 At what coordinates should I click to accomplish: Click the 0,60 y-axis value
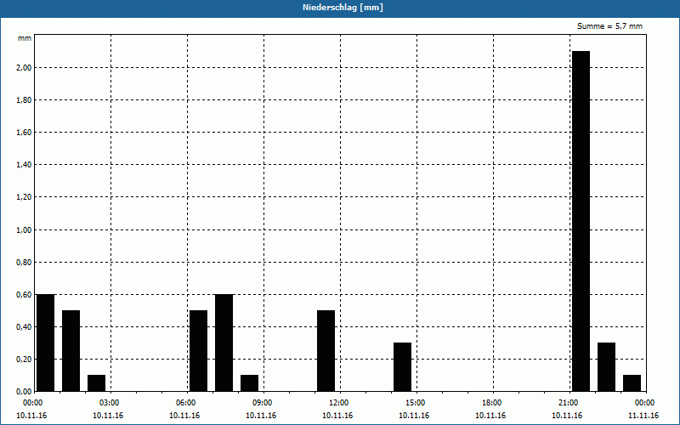[x=25, y=294]
